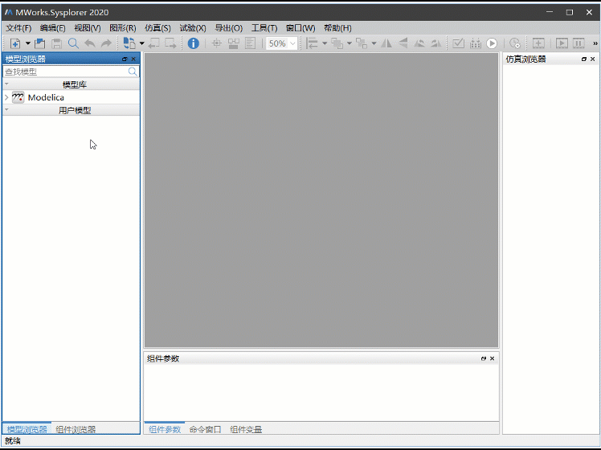Close the 仿真浏览器 panel

tap(593, 59)
